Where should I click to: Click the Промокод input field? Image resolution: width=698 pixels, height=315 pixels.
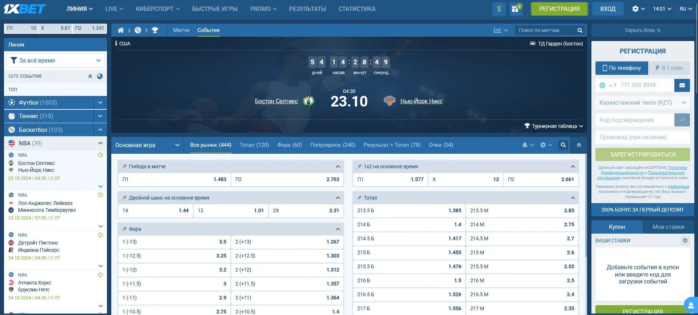[643, 137]
